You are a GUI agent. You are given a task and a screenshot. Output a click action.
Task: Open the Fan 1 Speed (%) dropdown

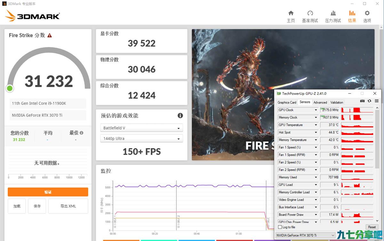[x=316, y=147]
